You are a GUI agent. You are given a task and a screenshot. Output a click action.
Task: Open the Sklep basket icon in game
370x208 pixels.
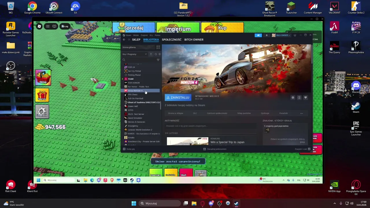click(43, 77)
